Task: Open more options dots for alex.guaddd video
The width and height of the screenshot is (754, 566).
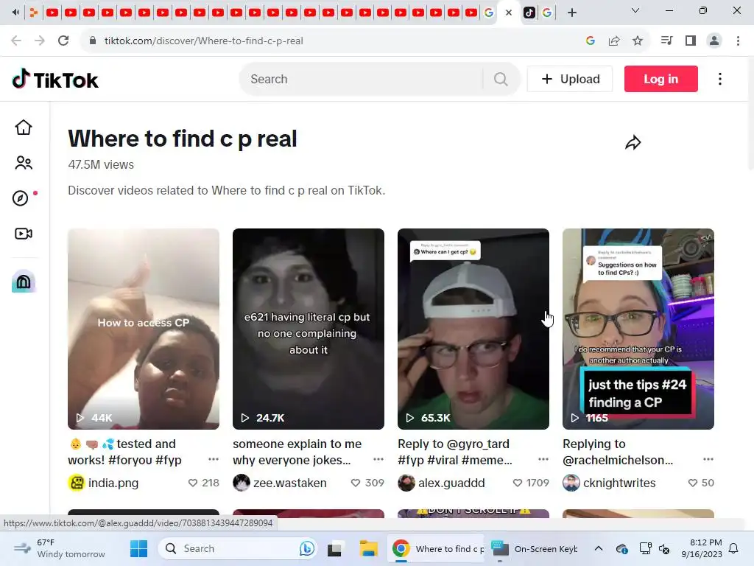Action: tap(543, 459)
